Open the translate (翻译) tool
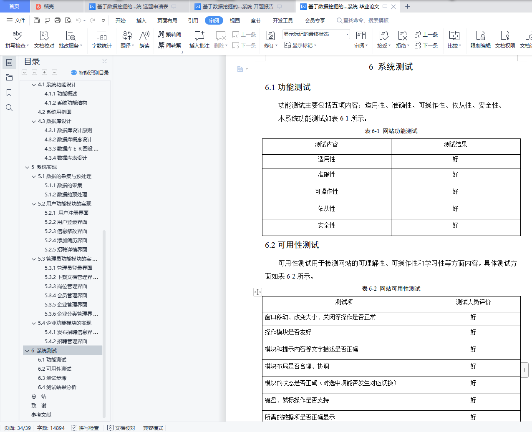Image resolution: width=532 pixels, height=432 pixels. 127,40
